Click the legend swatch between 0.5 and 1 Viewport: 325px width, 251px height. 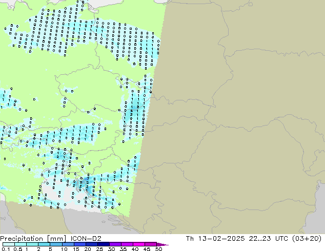[21, 244]
